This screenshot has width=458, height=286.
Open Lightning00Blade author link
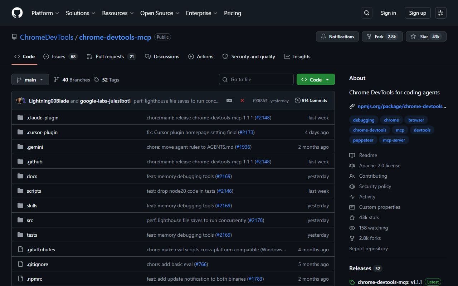[x=49, y=101]
